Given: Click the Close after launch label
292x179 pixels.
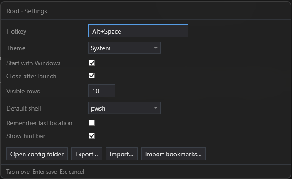Looking at the screenshot, I should (x=31, y=76).
